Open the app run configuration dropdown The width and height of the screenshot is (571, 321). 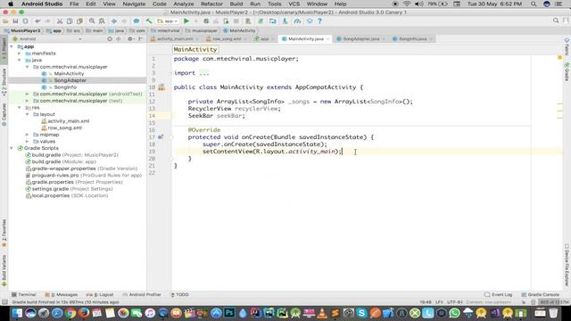point(168,21)
